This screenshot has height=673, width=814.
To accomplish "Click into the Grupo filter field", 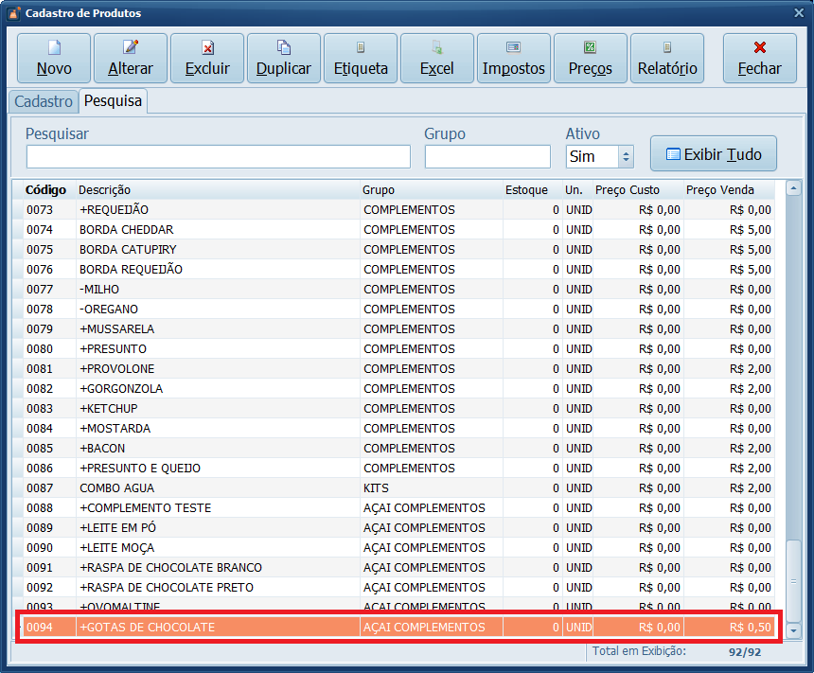I will (487, 157).
